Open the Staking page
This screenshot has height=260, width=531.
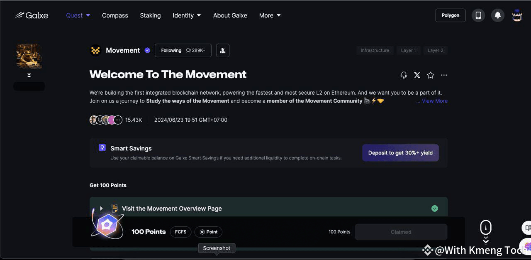[x=150, y=15]
